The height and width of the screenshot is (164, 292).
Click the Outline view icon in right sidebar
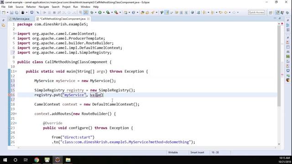point(288,26)
